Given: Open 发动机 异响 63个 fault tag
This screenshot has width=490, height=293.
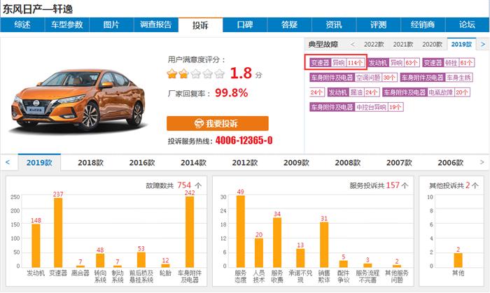Looking at the screenshot, I should tap(393, 63).
